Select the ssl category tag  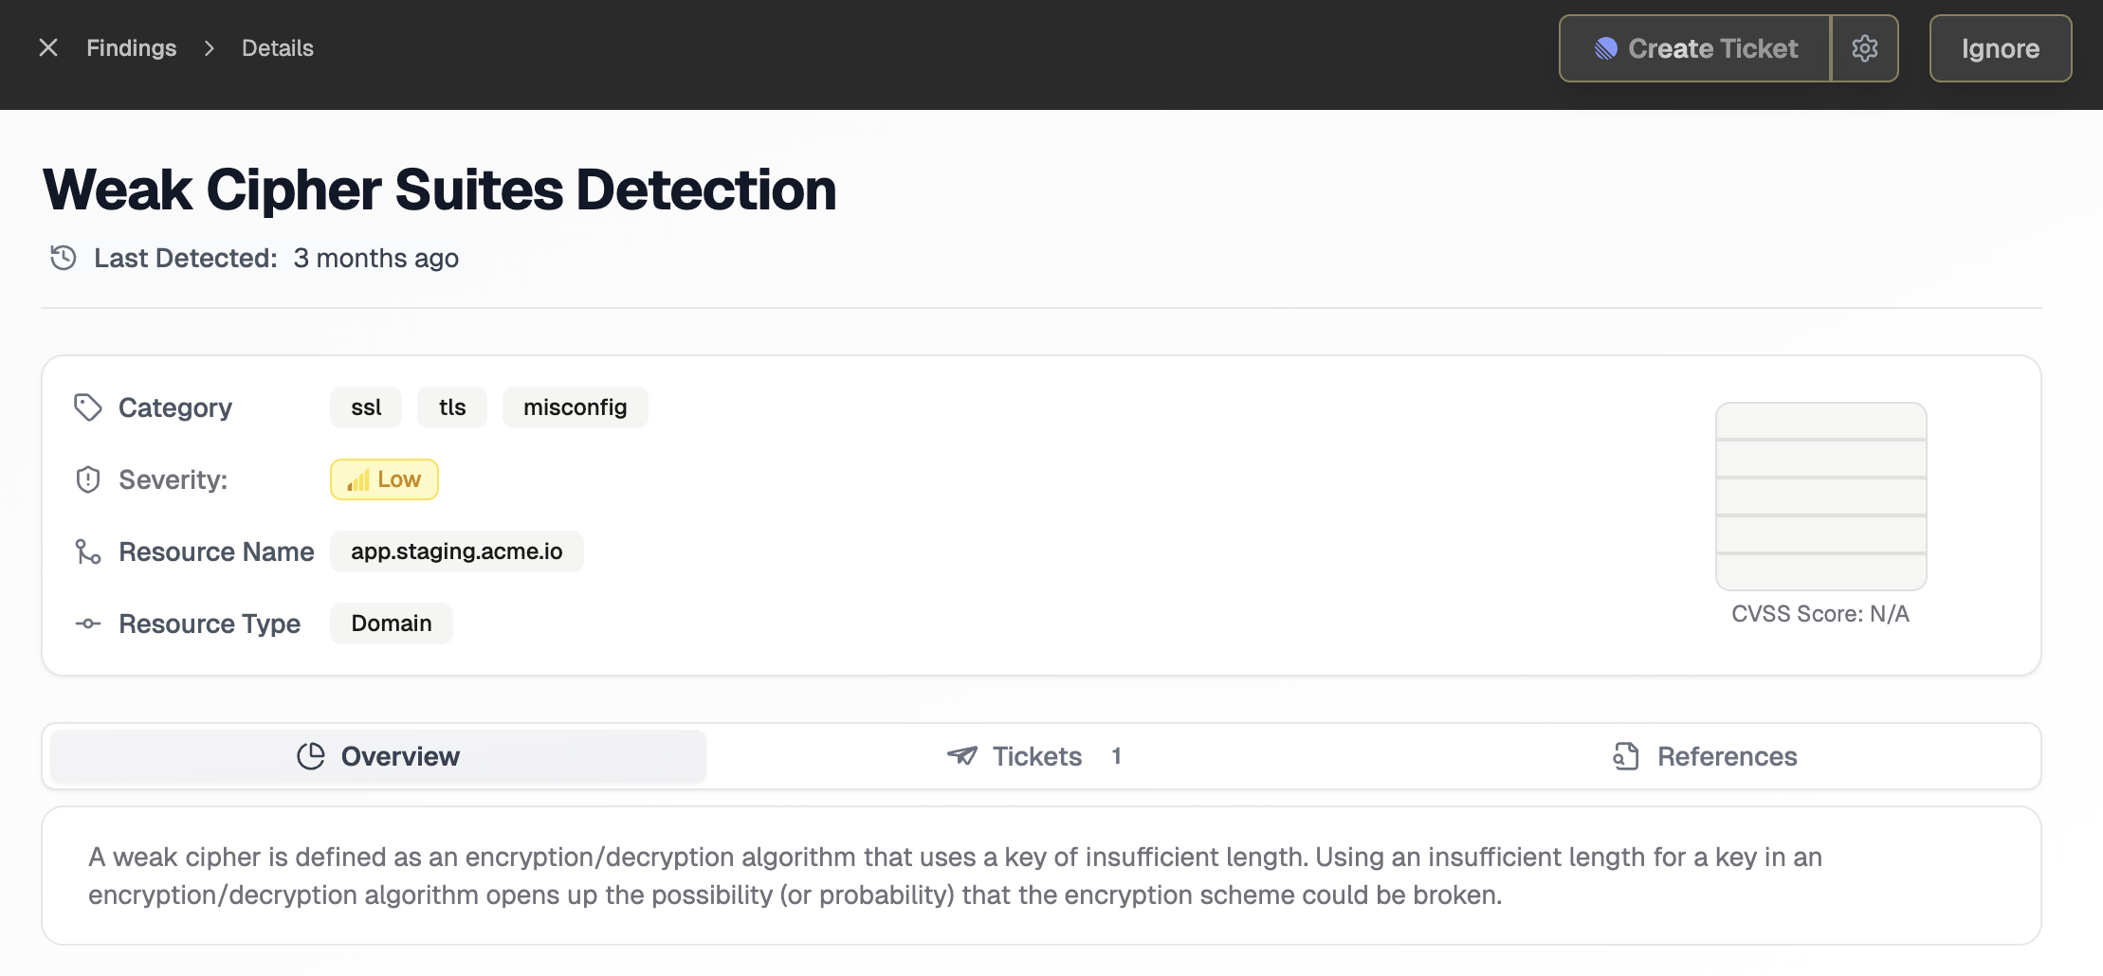point(365,407)
